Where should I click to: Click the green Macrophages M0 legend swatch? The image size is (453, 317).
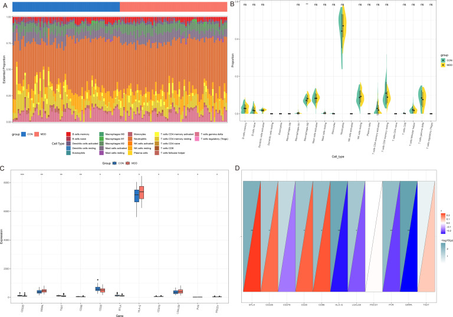(100, 134)
